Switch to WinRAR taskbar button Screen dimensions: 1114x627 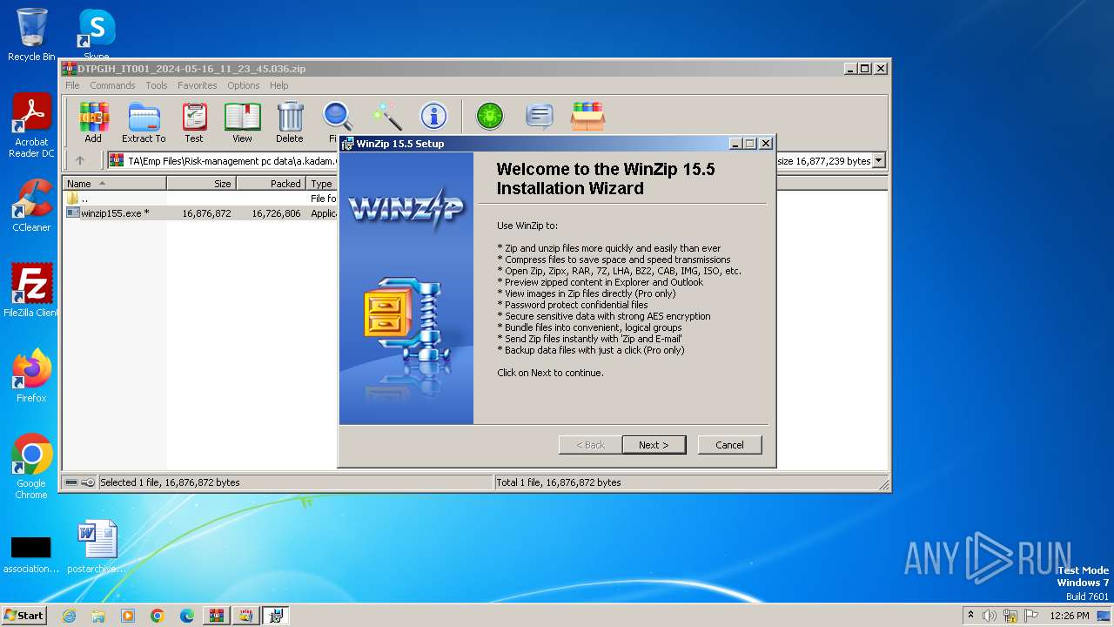coord(217,616)
